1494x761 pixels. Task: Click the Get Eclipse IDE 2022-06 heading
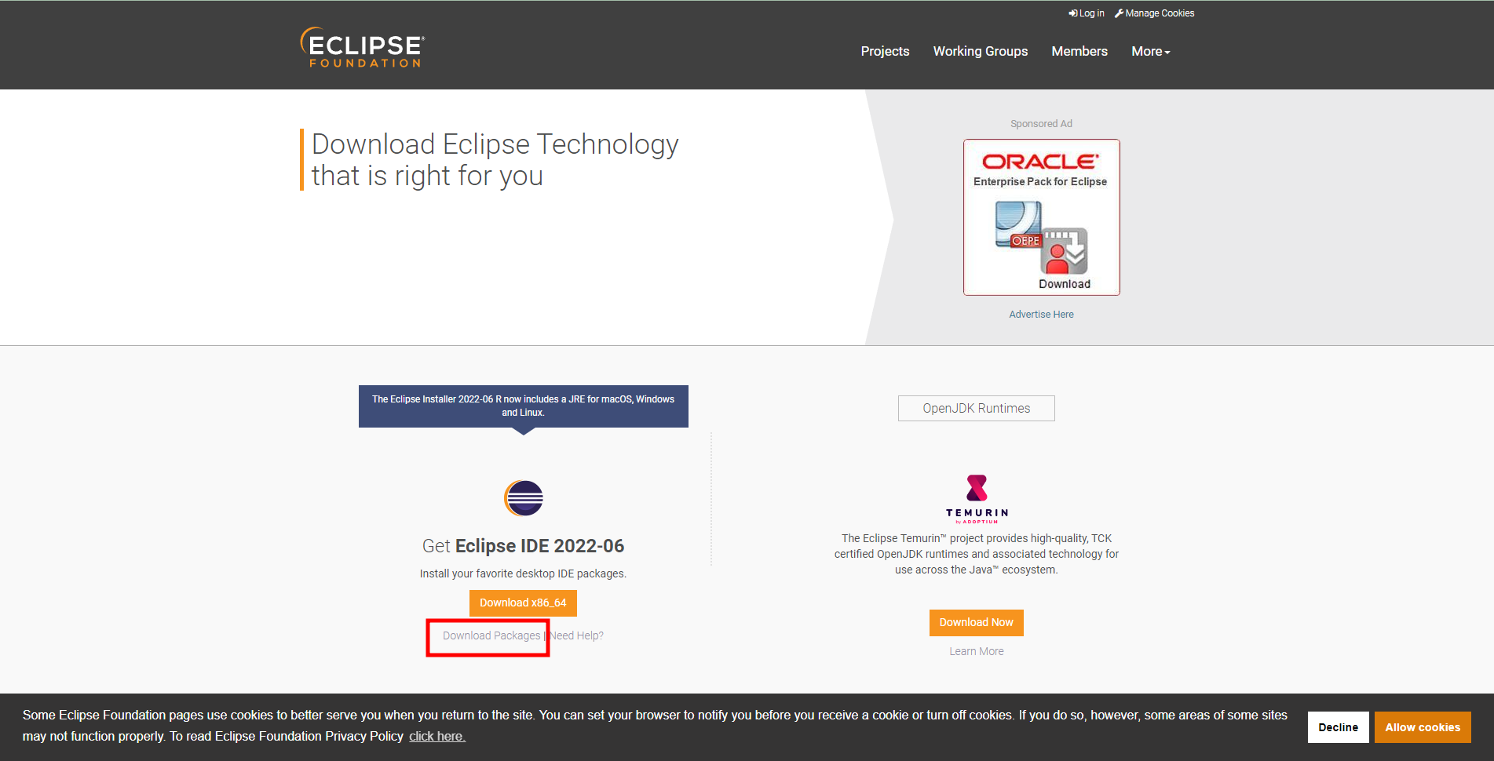pos(523,546)
